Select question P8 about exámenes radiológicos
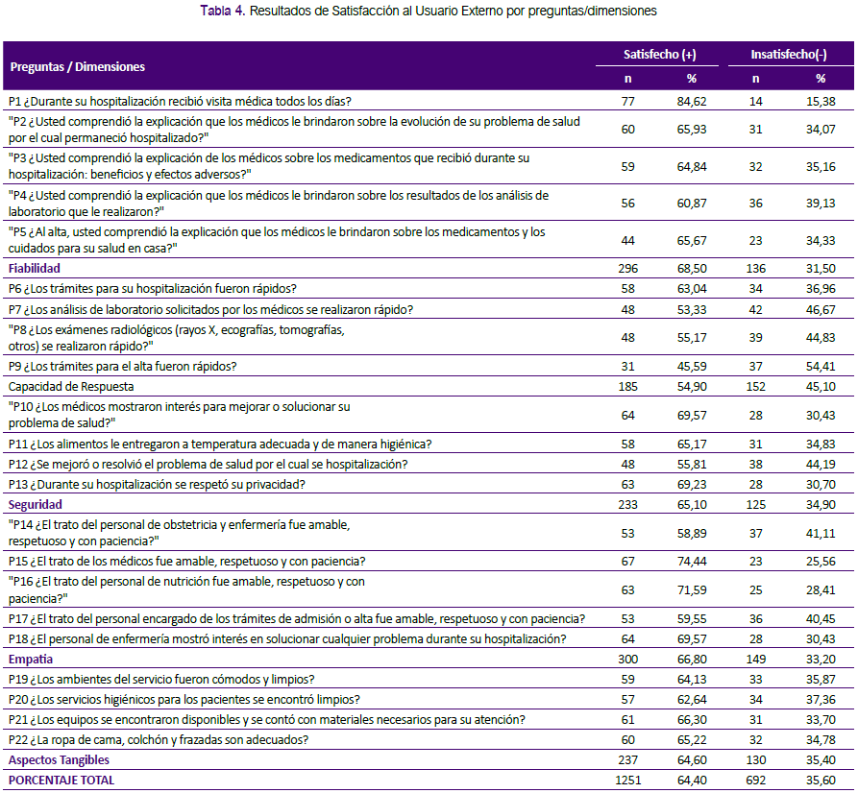The height and width of the screenshot is (793, 858). click(177, 338)
